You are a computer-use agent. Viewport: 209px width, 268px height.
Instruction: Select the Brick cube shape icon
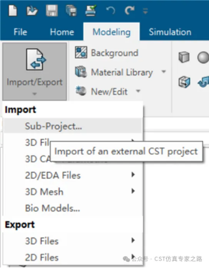[184, 57]
